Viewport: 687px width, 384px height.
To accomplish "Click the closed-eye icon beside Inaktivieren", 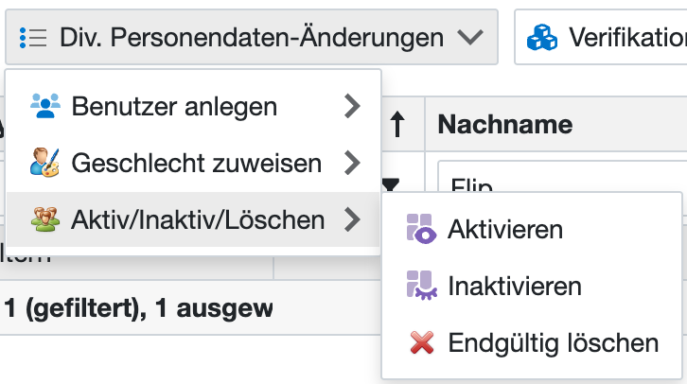I will 420,286.
